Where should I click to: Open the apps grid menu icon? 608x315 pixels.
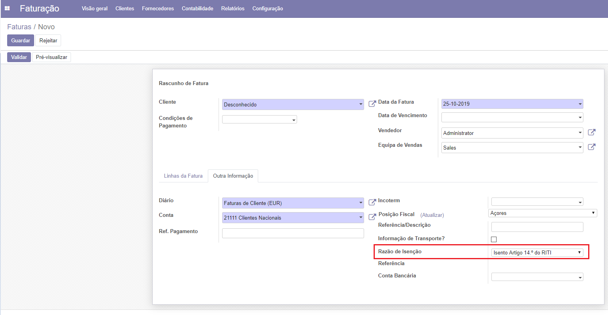coord(7,8)
